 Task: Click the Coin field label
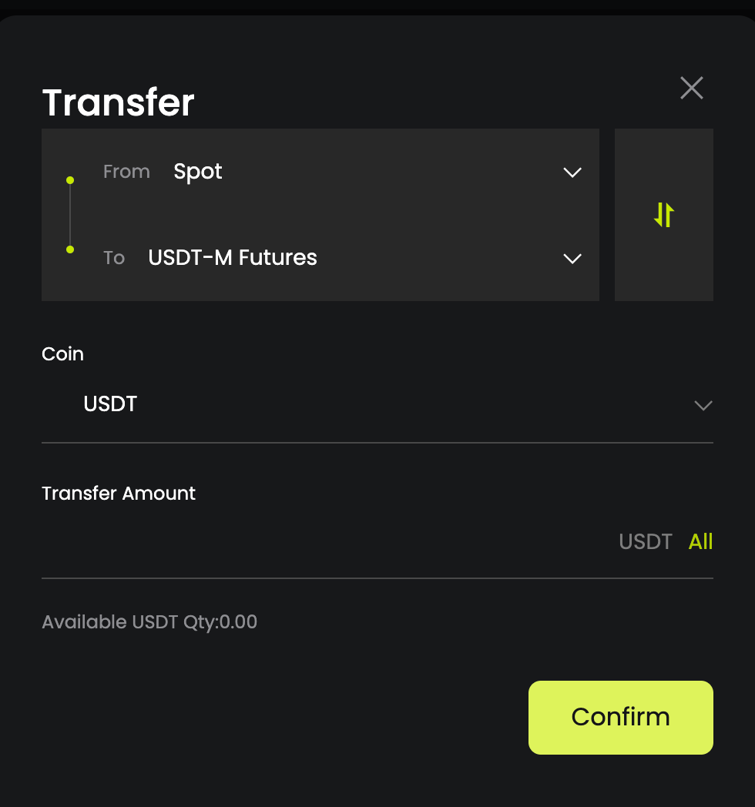62,354
